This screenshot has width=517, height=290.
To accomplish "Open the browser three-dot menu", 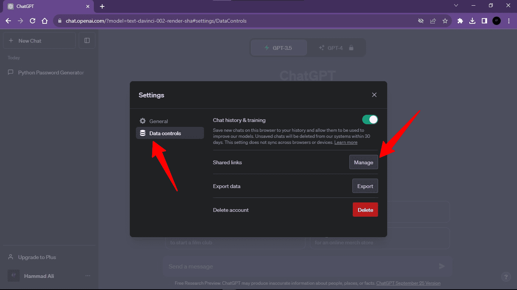I will pos(509,21).
